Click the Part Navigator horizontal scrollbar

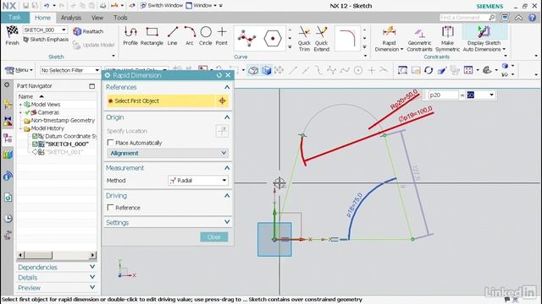[x=57, y=255]
